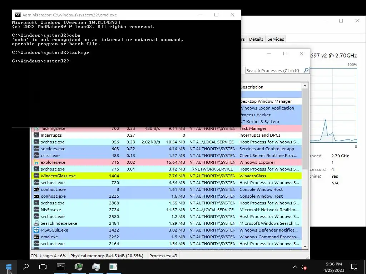Click the WinaeroGlass.exe process icon

pyautogui.click(x=36, y=176)
